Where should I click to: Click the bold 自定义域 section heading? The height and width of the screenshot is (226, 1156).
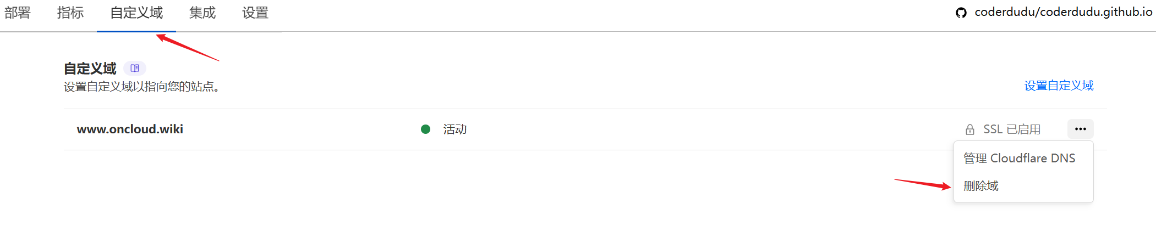(90, 69)
